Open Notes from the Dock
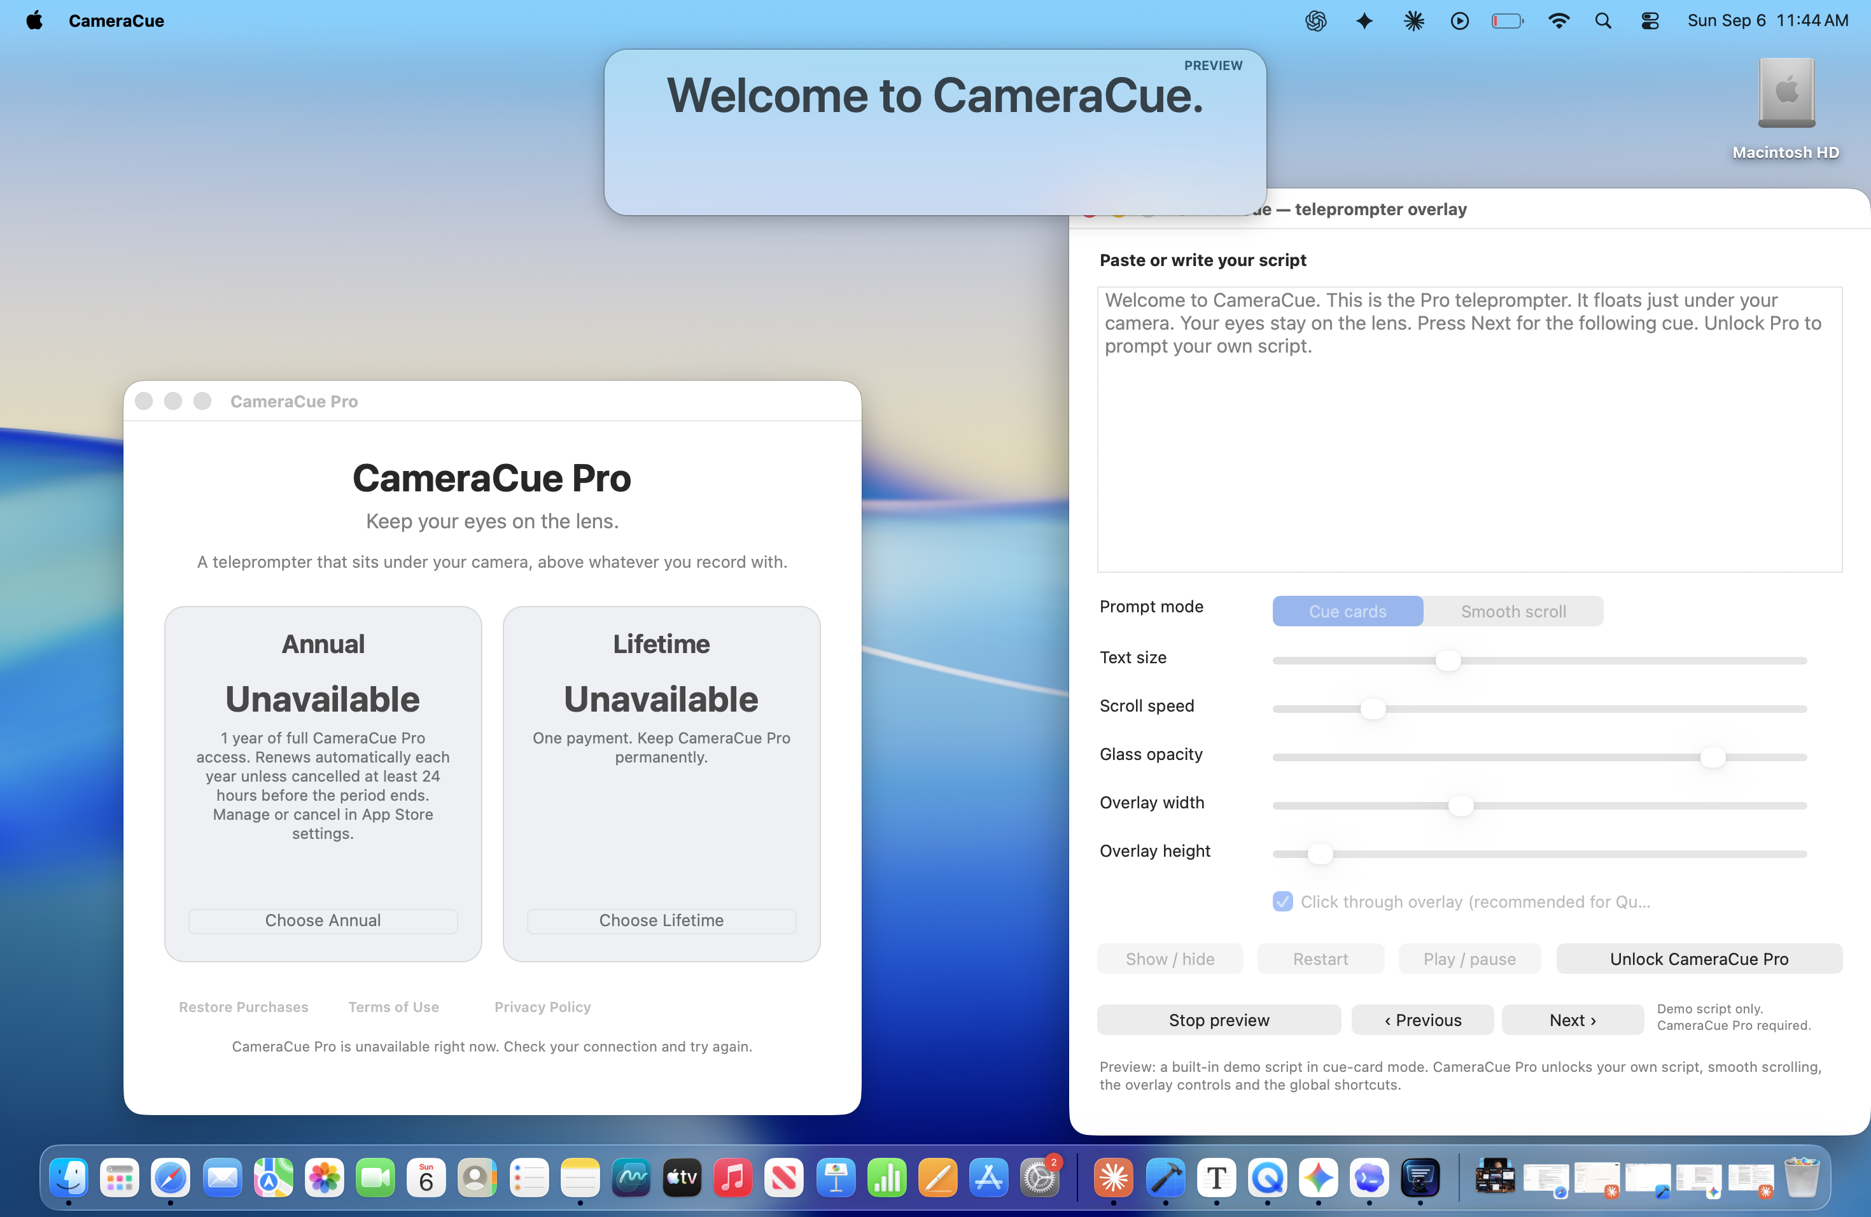This screenshot has width=1871, height=1217. click(580, 1178)
